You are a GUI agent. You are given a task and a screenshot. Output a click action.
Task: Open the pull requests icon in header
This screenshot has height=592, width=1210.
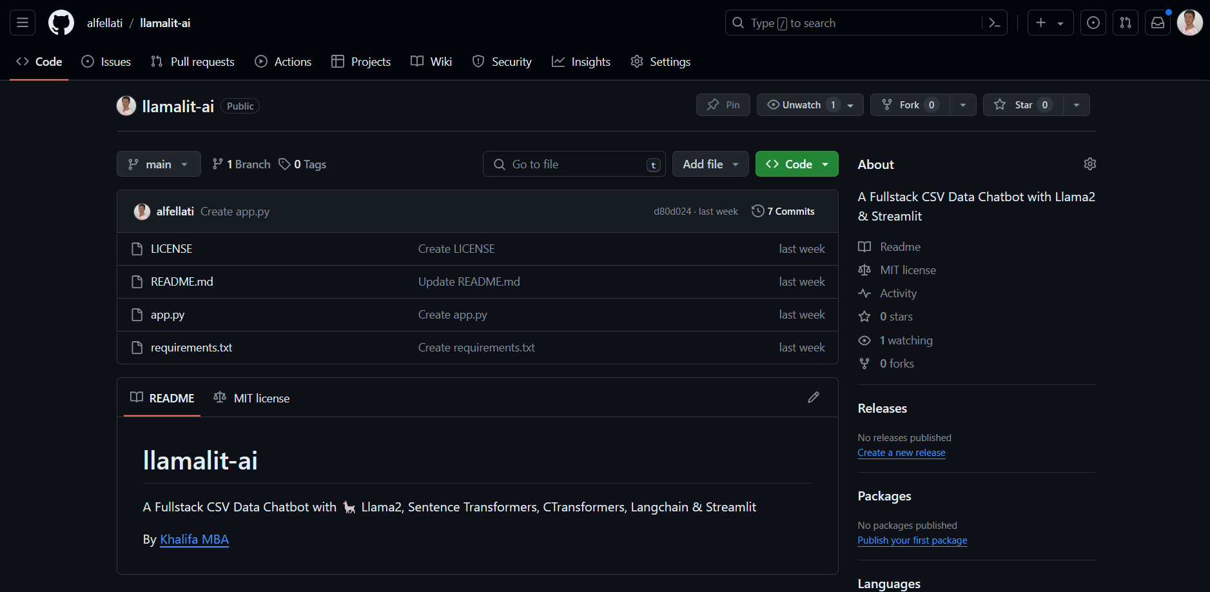click(x=1126, y=23)
